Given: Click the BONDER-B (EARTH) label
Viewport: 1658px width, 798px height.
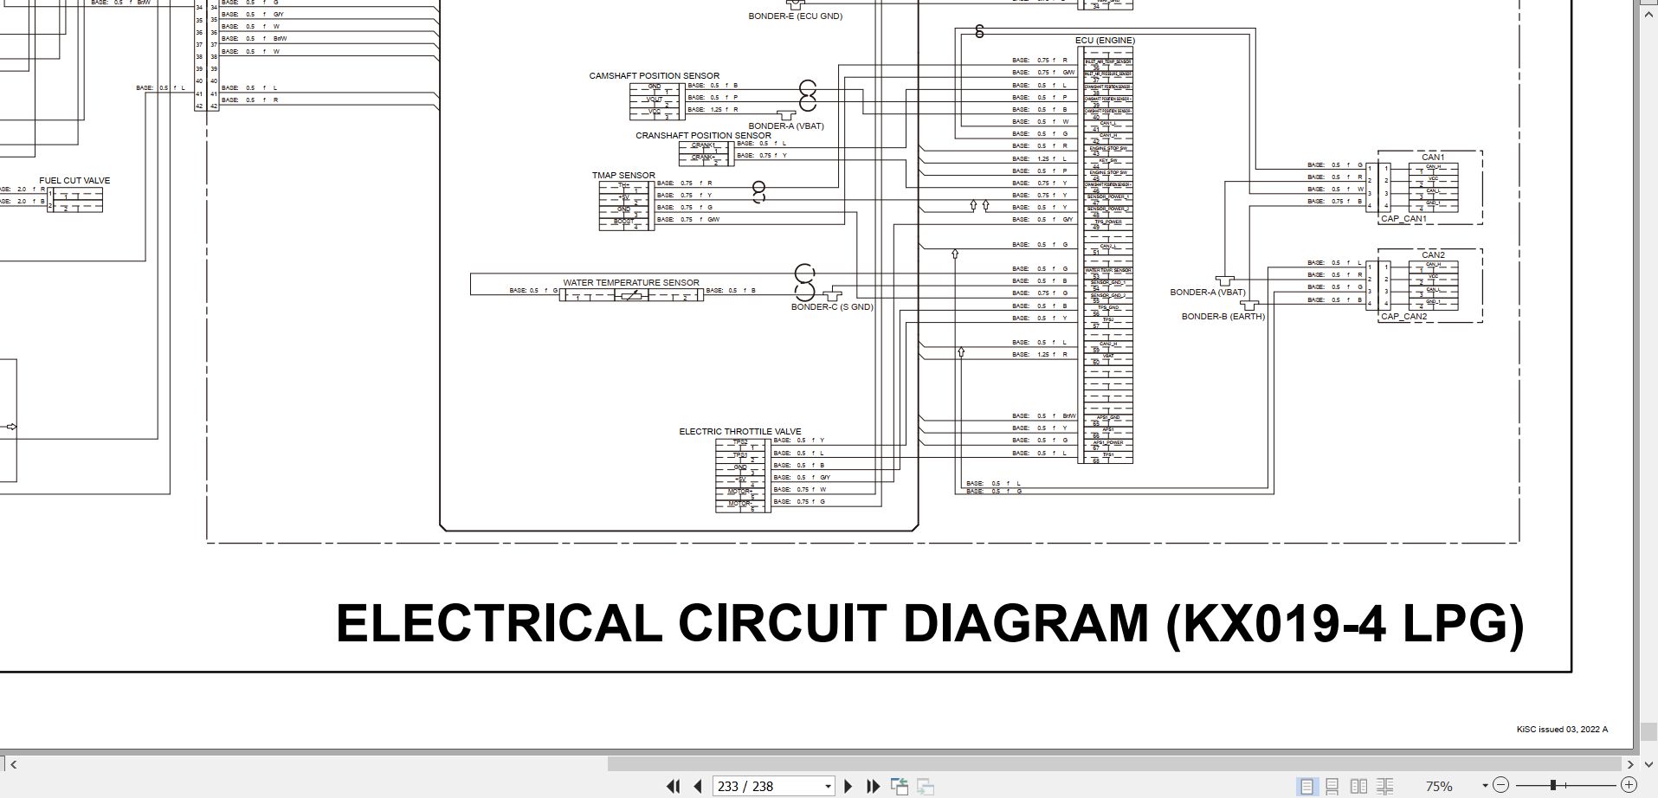Looking at the screenshot, I should point(1223,317).
